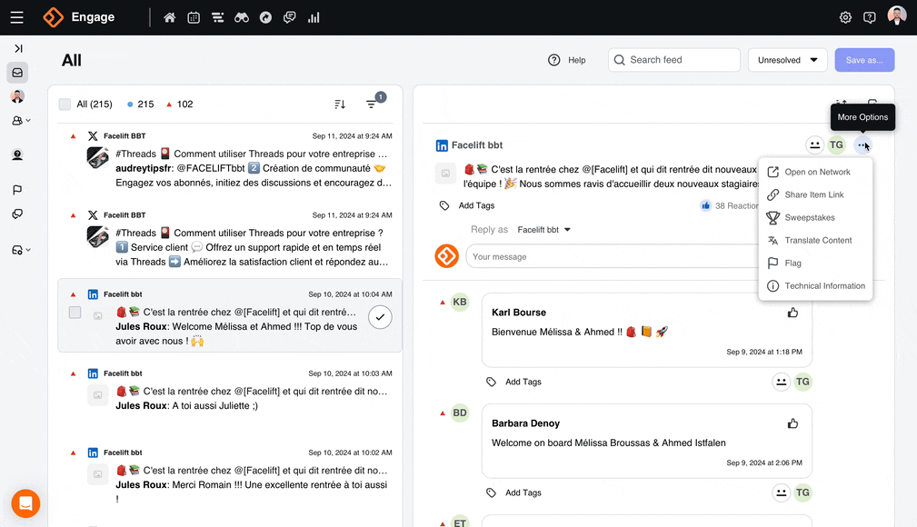This screenshot has width=917, height=527.
Task: Choose Sweepstakes from the menu
Action: (x=815, y=217)
